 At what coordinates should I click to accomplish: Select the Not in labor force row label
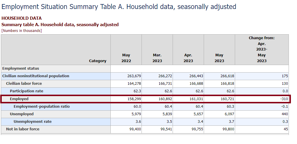click(x=23, y=129)
